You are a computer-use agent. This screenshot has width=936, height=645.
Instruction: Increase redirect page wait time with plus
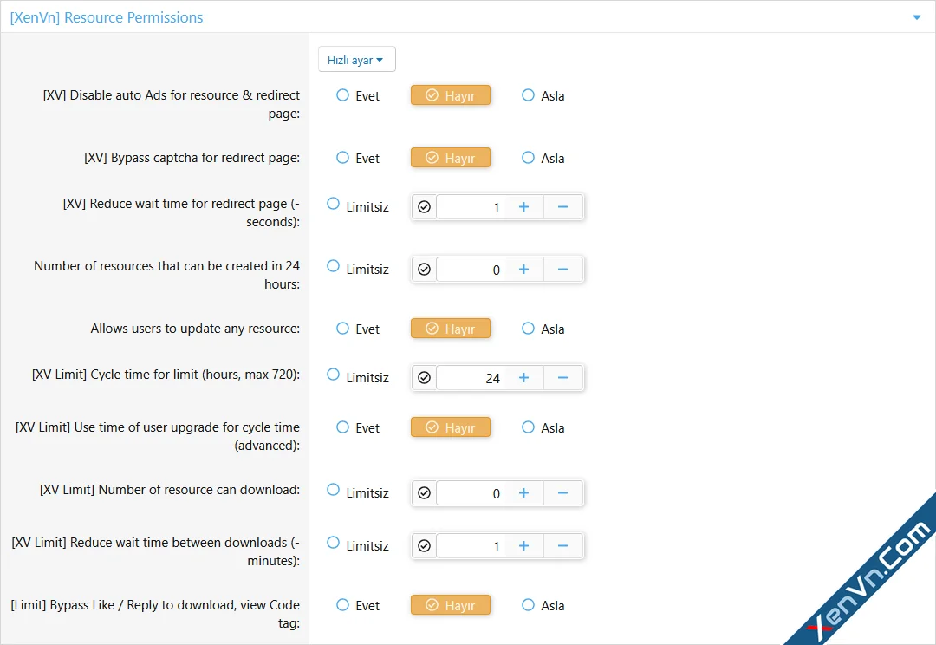(523, 207)
